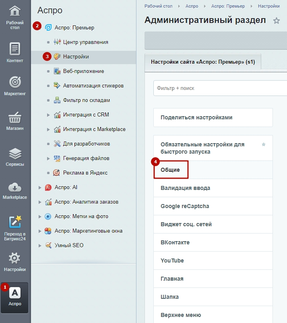Open the Контент sidebar section

[x=15, y=53]
